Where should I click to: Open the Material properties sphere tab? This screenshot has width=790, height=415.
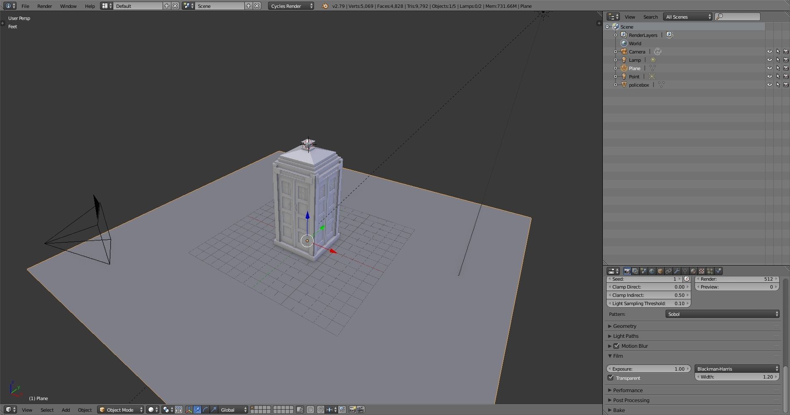(693, 271)
